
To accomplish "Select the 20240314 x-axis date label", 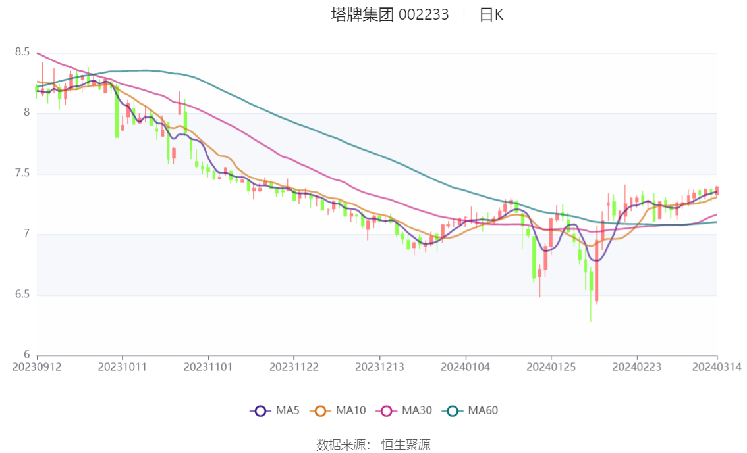I will point(717,367).
